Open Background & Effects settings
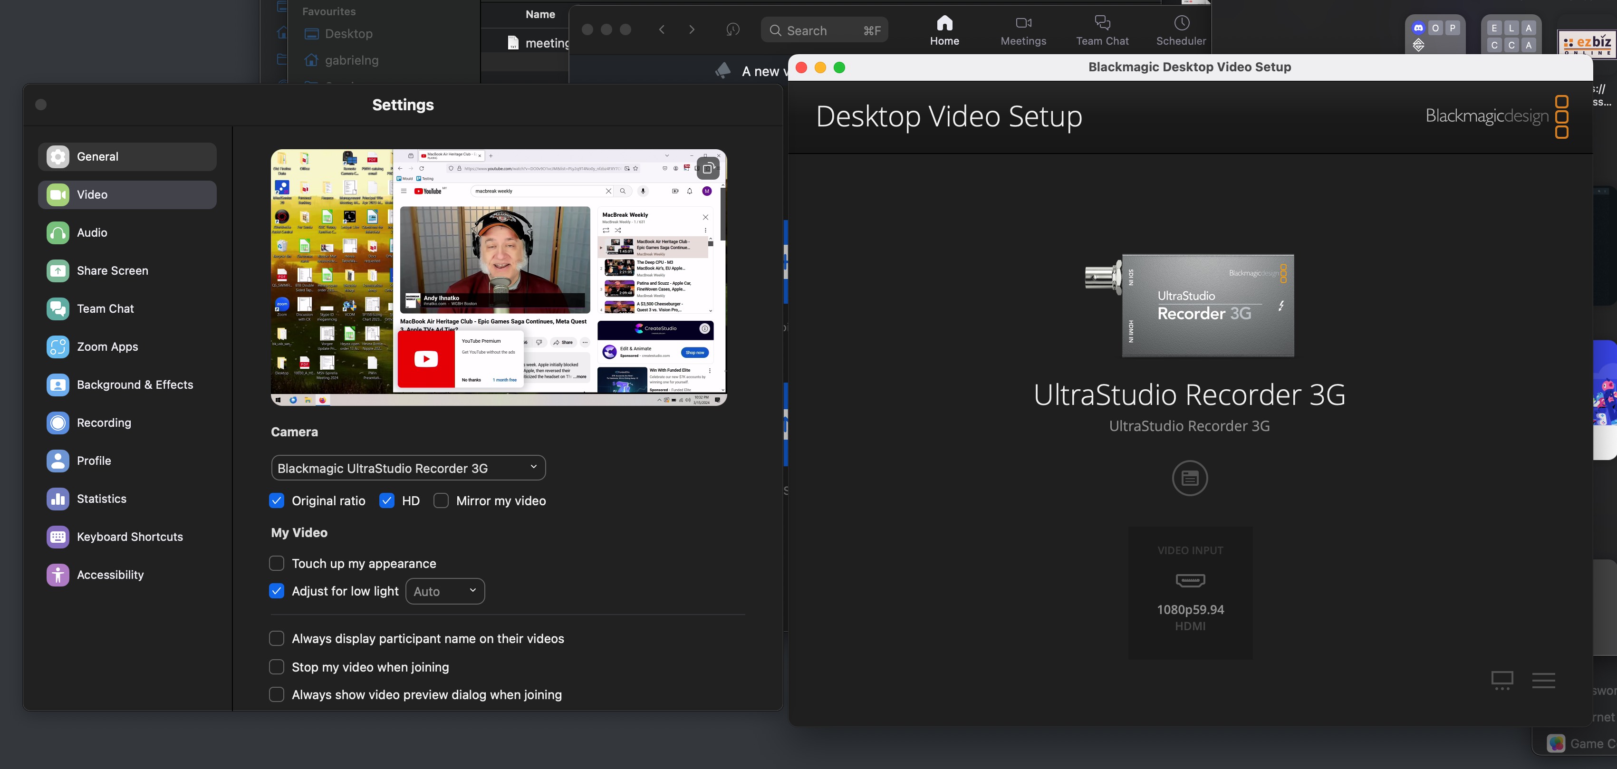This screenshot has height=769, width=1617. [x=127, y=385]
